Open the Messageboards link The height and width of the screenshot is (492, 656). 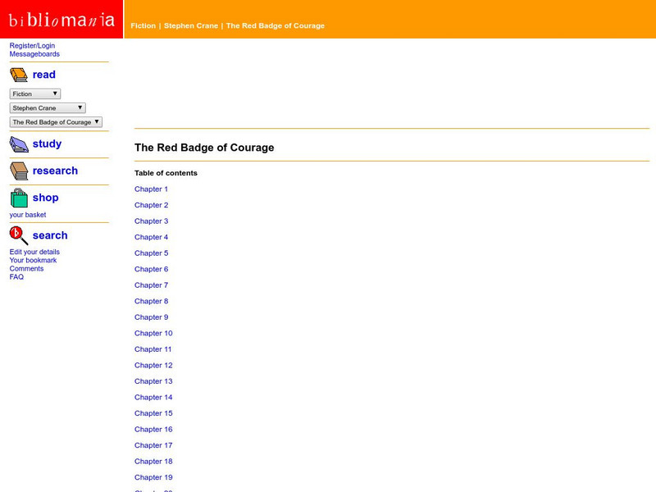(x=34, y=54)
